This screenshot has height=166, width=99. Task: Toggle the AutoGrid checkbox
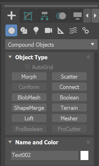point(28,67)
